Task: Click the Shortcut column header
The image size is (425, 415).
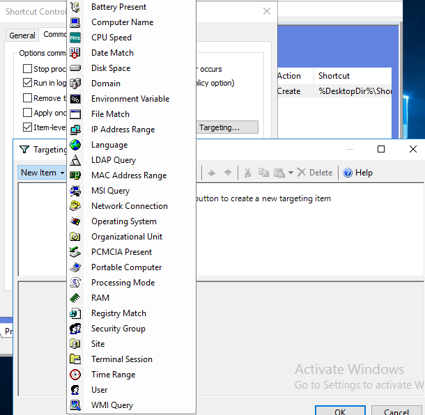Action: point(353,76)
